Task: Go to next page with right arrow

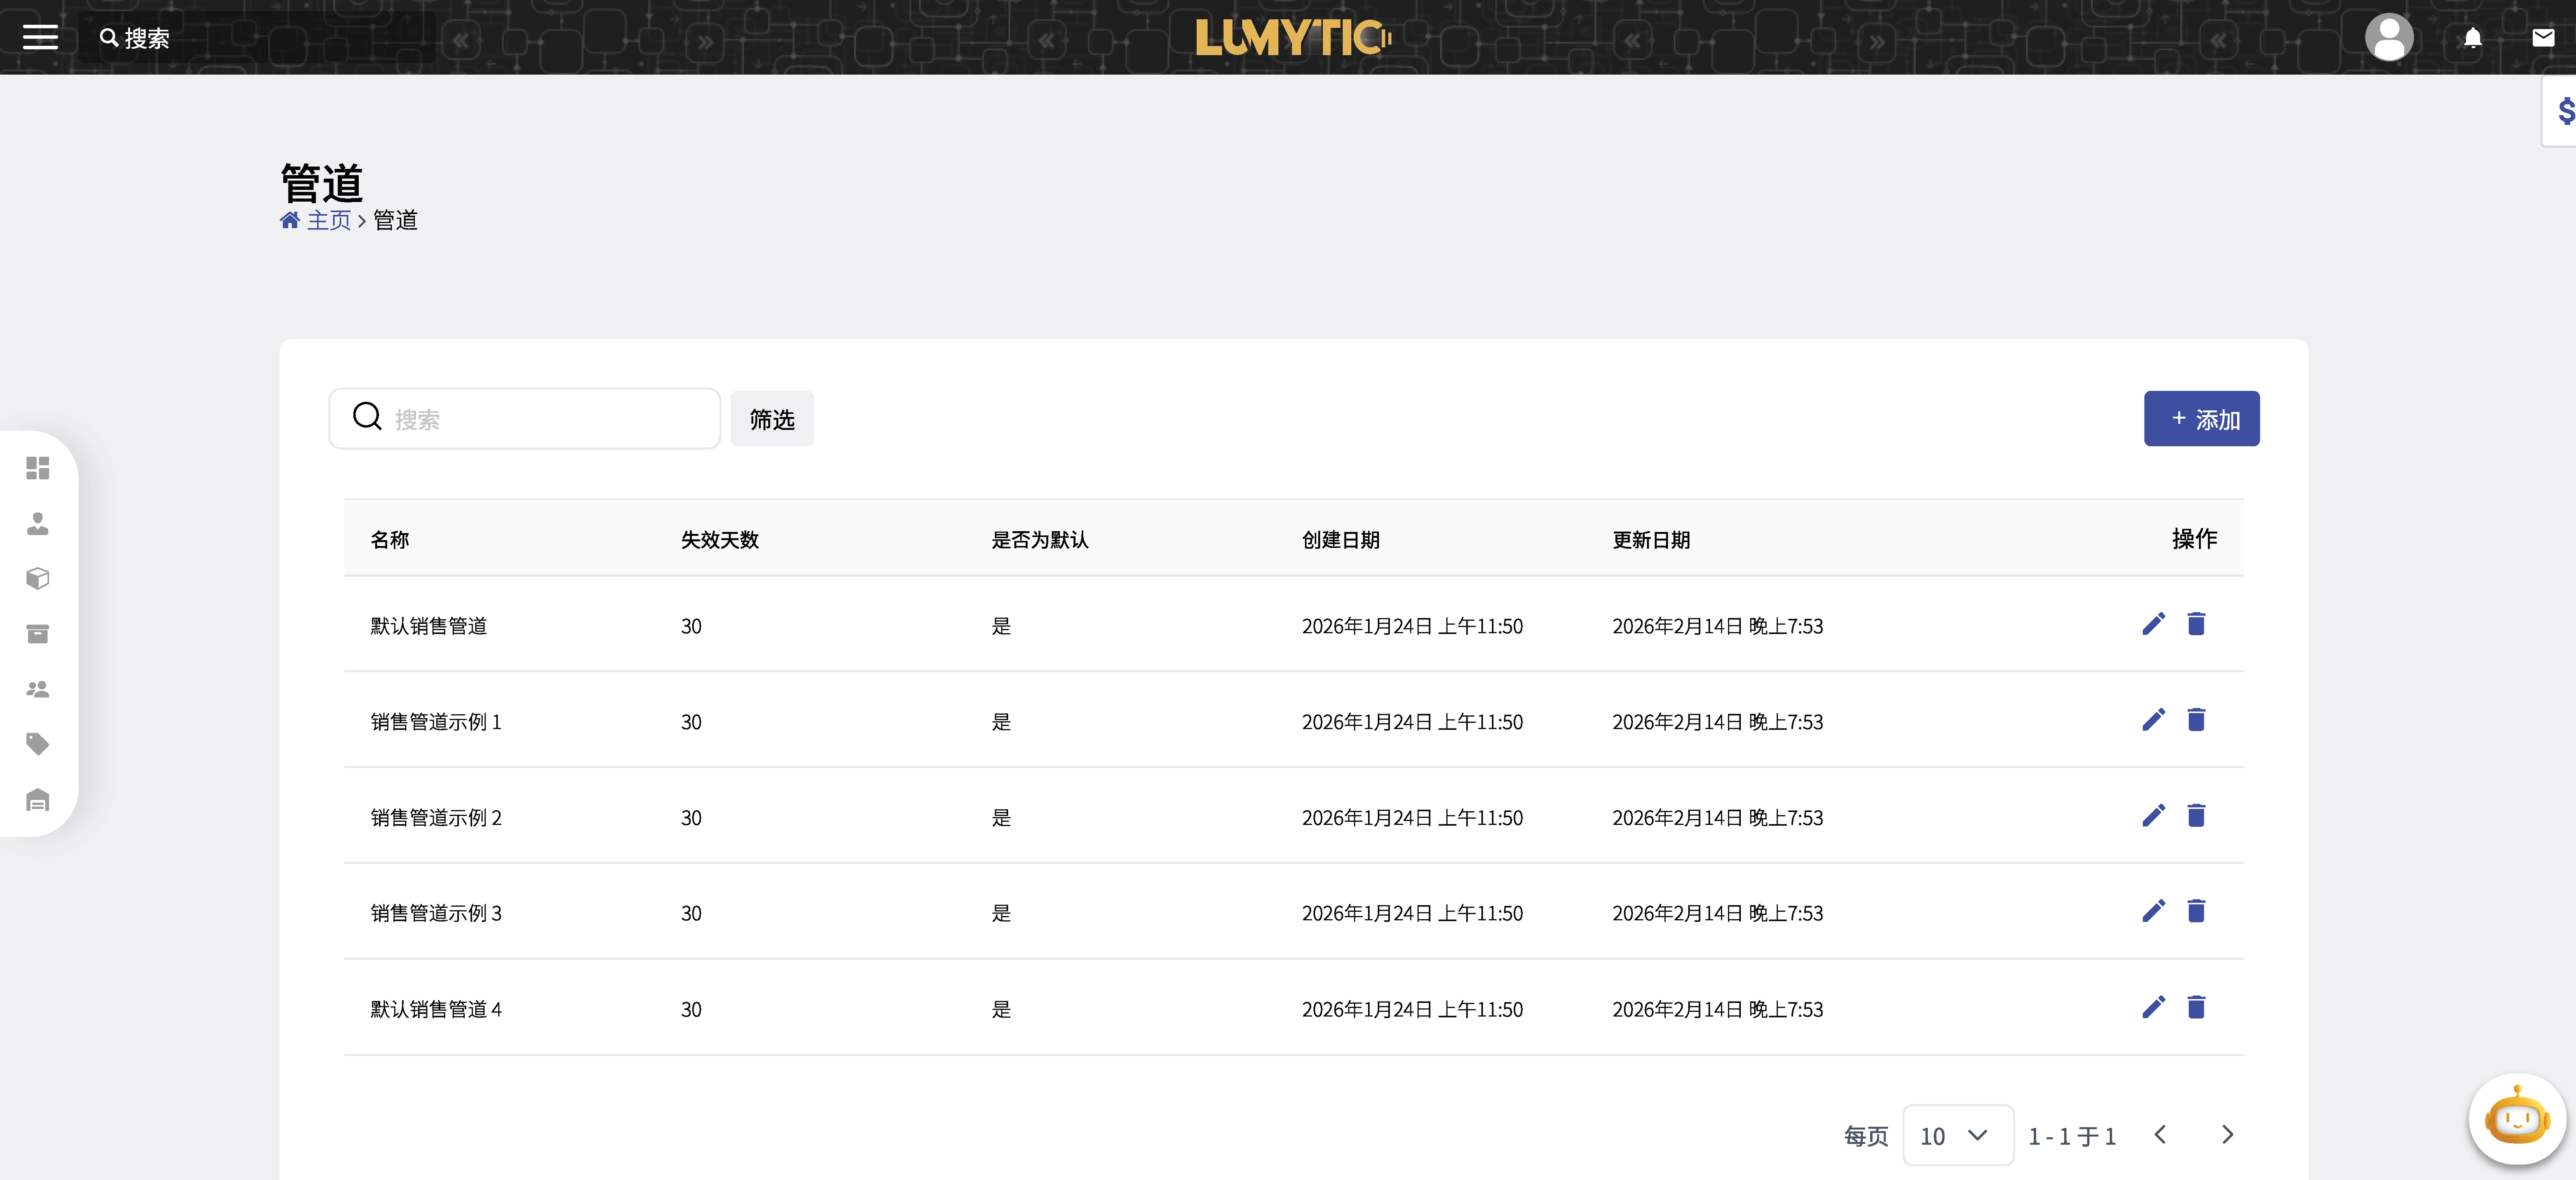Action: 2227,1135
